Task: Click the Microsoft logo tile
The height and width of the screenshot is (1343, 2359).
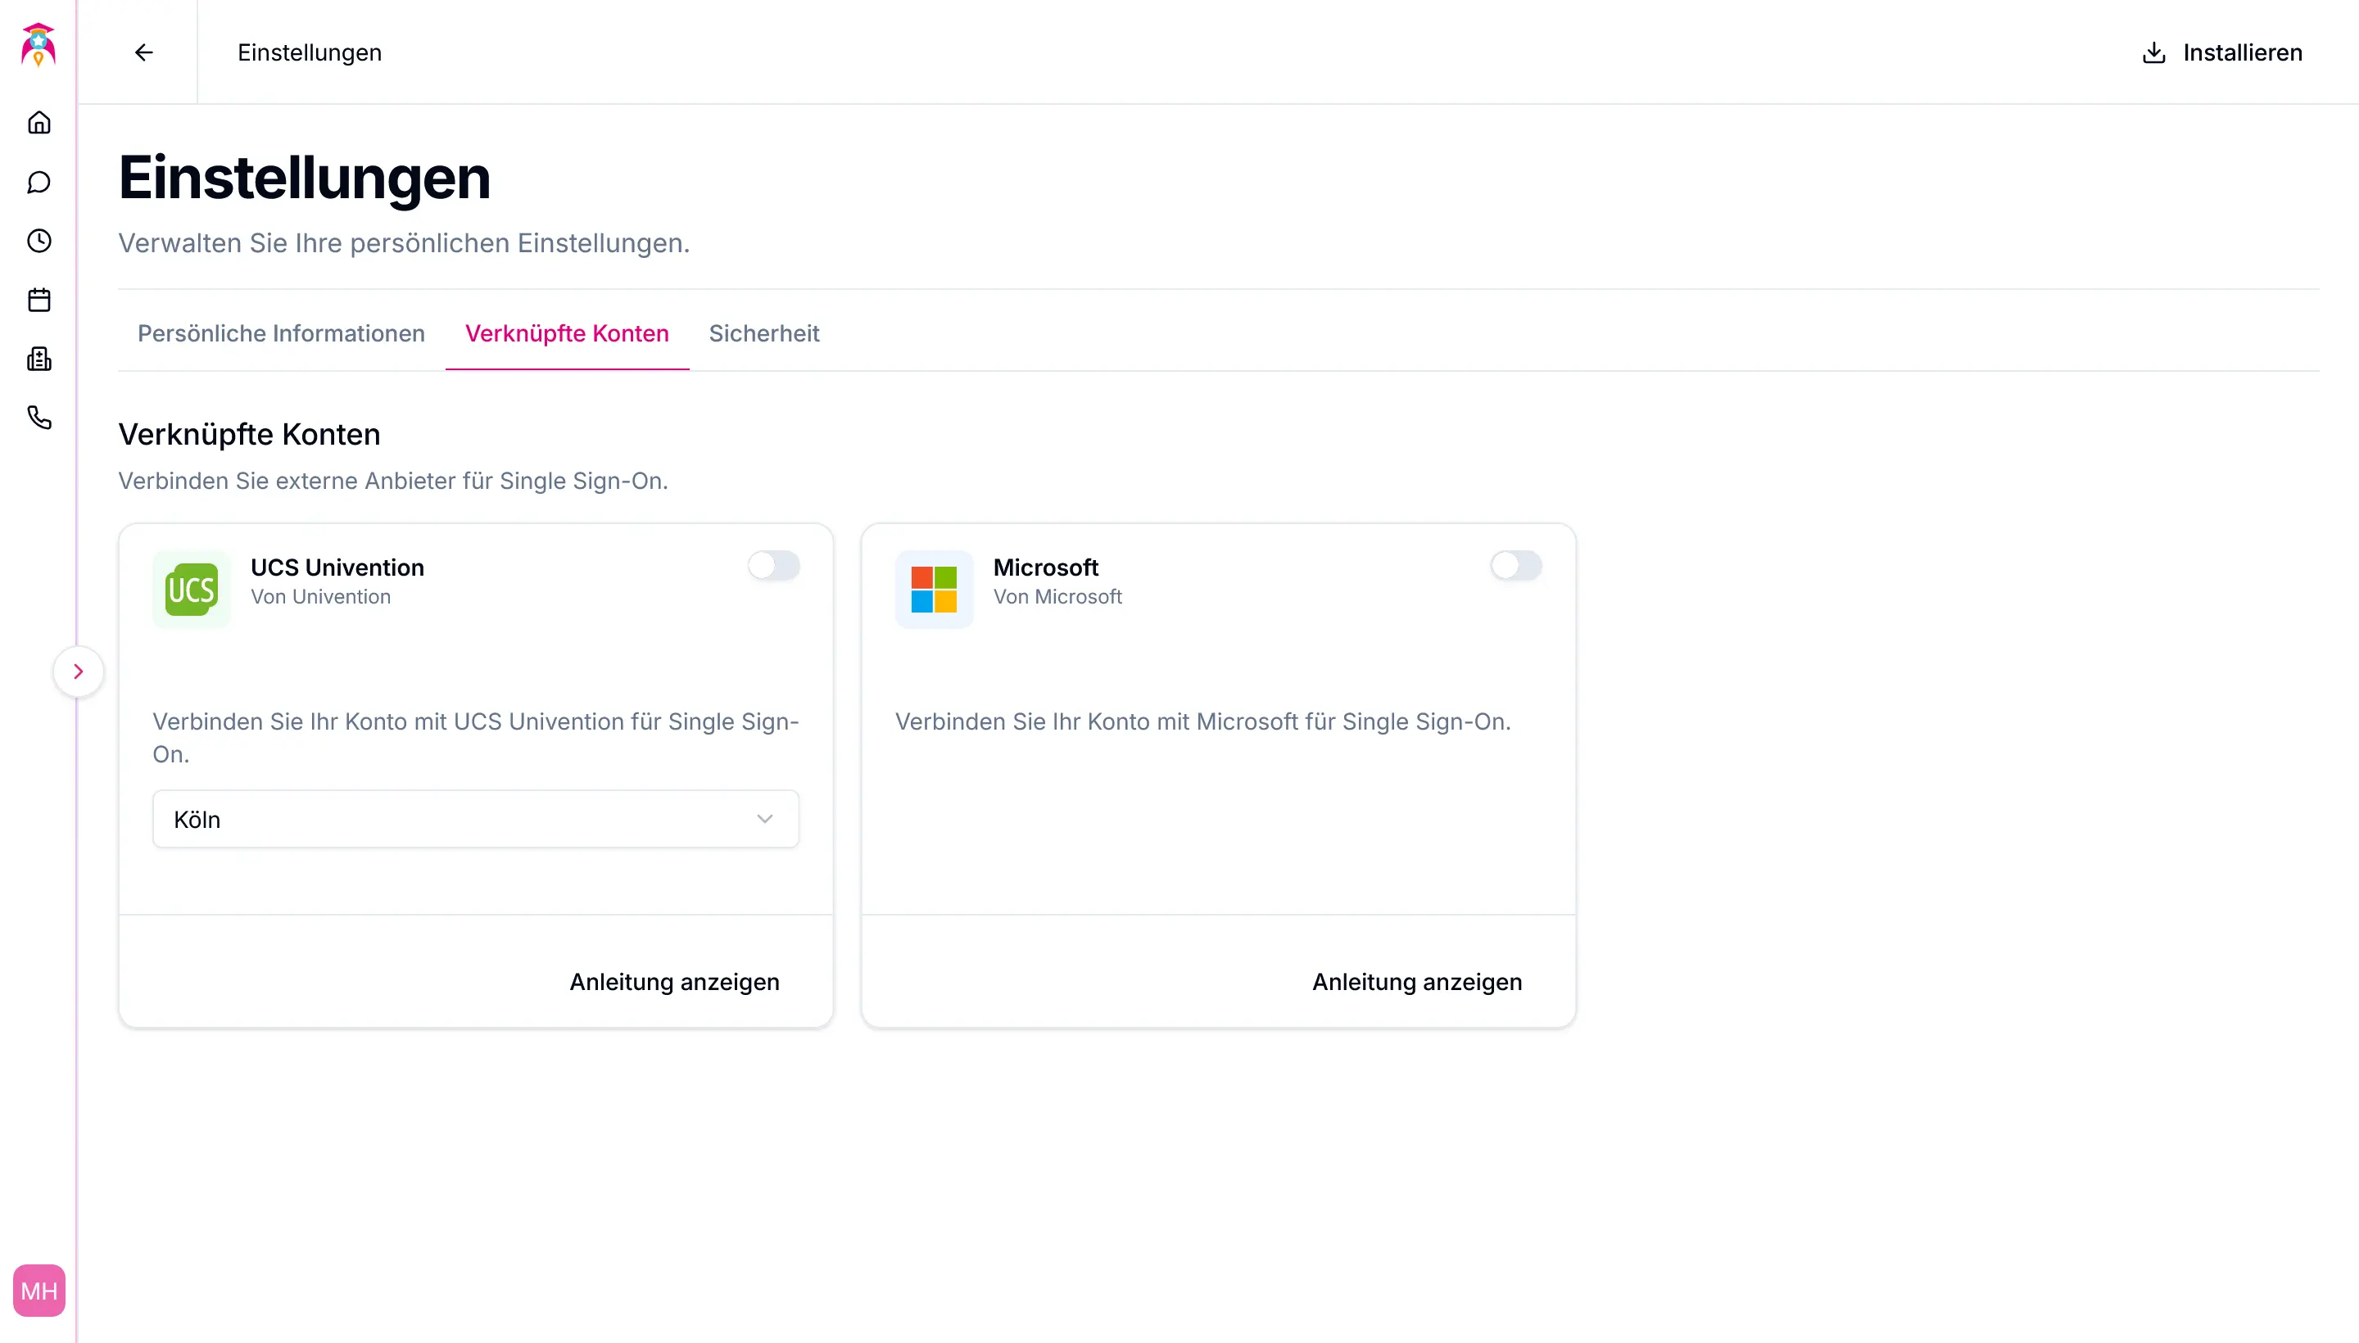Action: click(934, 590)
